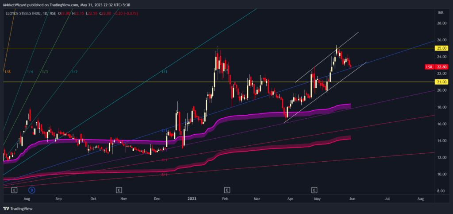Click the Gann fan 4/1 label

(x=165, y=160)
